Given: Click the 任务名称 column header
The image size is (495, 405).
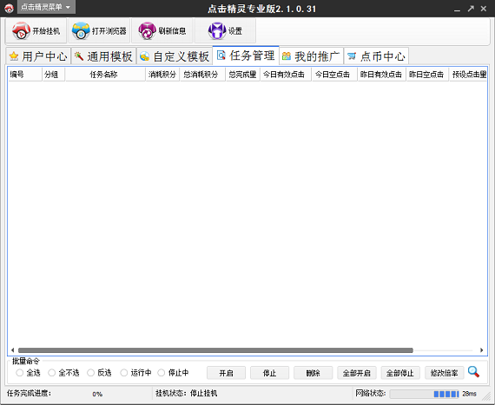Looking at the screenshot, I should coord(105,75).
